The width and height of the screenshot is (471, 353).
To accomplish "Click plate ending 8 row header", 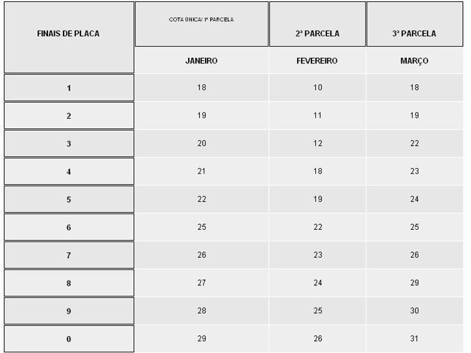I will tap(69, 283).
